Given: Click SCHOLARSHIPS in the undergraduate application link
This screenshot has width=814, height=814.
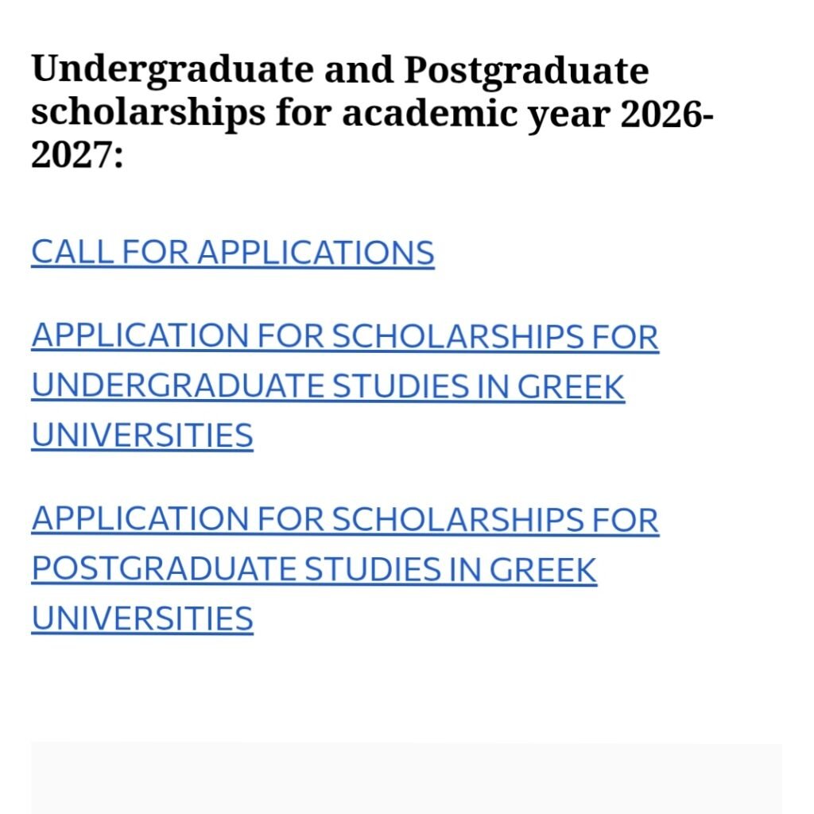Looking at the screenshot, I should pos(458,336).
